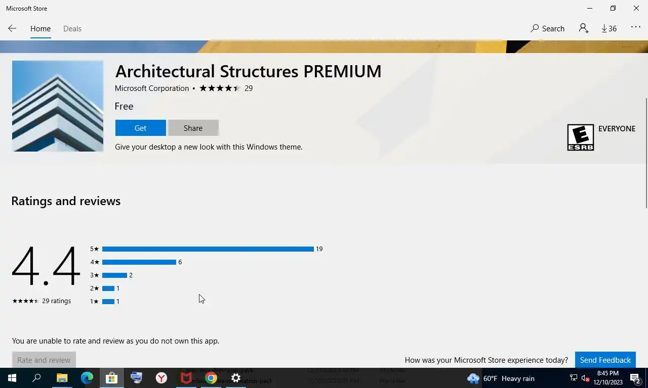Viewport: 648px width, 388px height.
Task: Click Microsoft Store taskbar icon
Action: coord(112,378)
